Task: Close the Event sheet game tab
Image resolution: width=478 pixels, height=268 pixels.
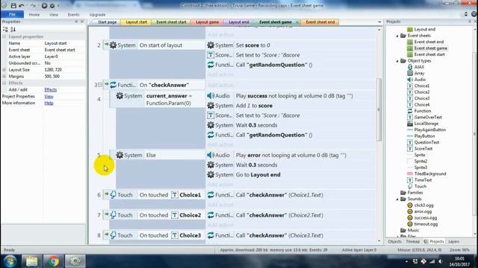Action: (x=297, y=22)
